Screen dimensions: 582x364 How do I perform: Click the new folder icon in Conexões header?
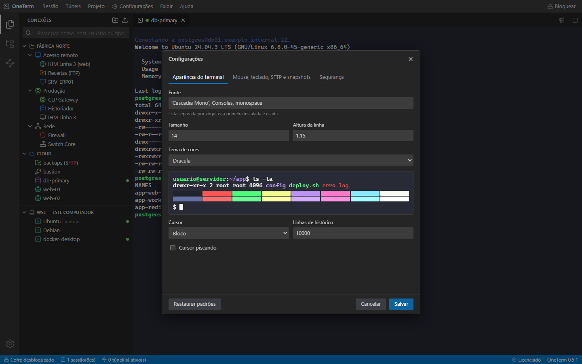click(x=115, y=20)
